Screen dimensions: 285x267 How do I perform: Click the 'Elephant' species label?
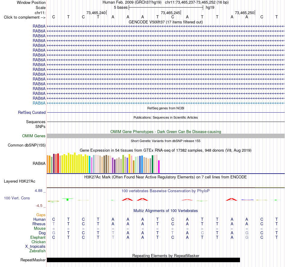pos(38,238)
